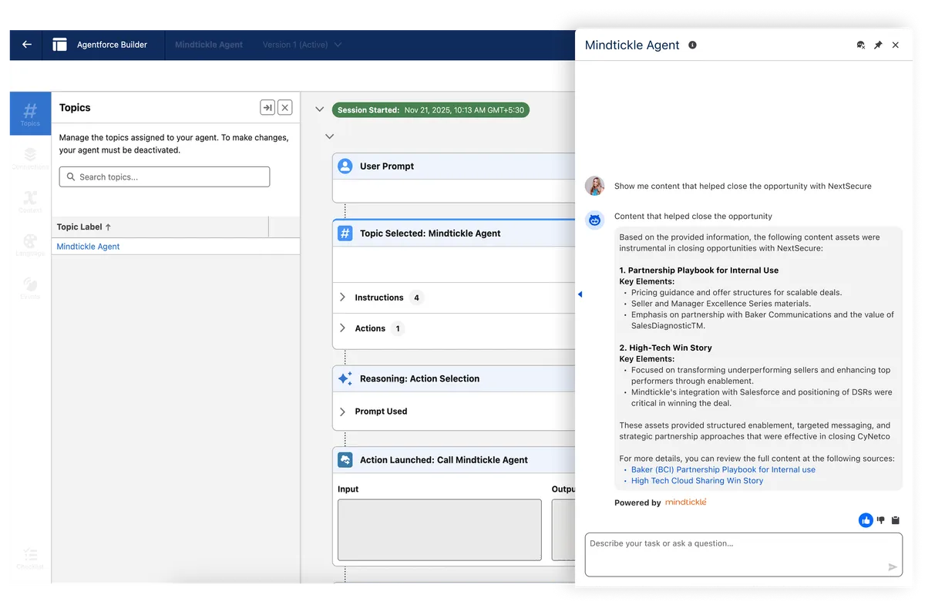The height and width of the screenshot is (615, 925).
Task: Copy response with clipboard icon
Action: coord(896,520)
